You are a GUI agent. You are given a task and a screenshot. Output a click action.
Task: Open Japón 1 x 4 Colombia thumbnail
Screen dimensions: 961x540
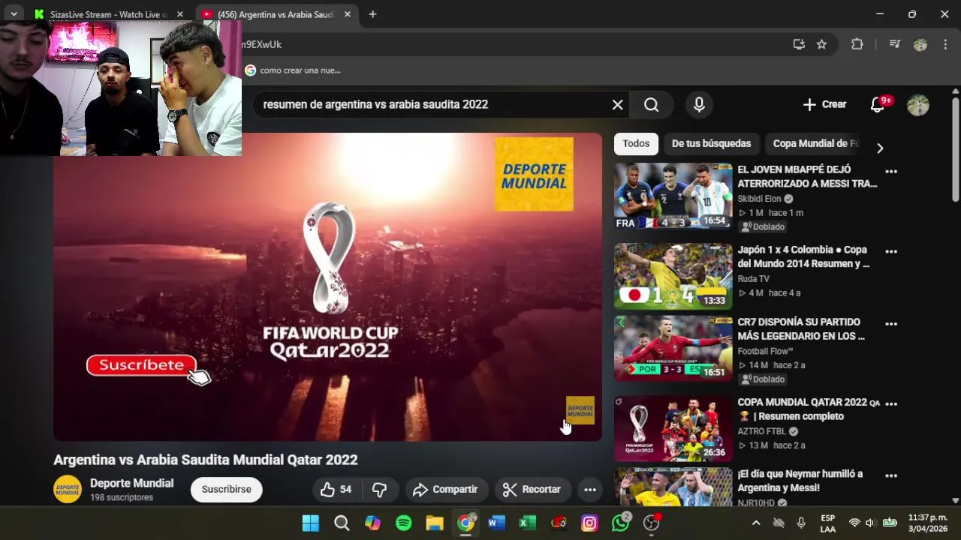coord(673,276)
